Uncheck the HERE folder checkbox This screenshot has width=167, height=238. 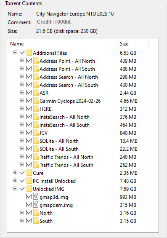29,109
